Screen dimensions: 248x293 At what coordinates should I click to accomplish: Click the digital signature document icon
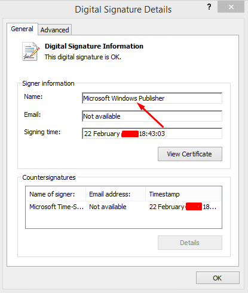pos(30,52)
